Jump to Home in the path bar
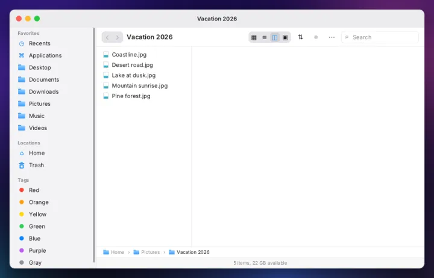Image resolution: width=434 pixels, height=278 pixels. [113, 252]
